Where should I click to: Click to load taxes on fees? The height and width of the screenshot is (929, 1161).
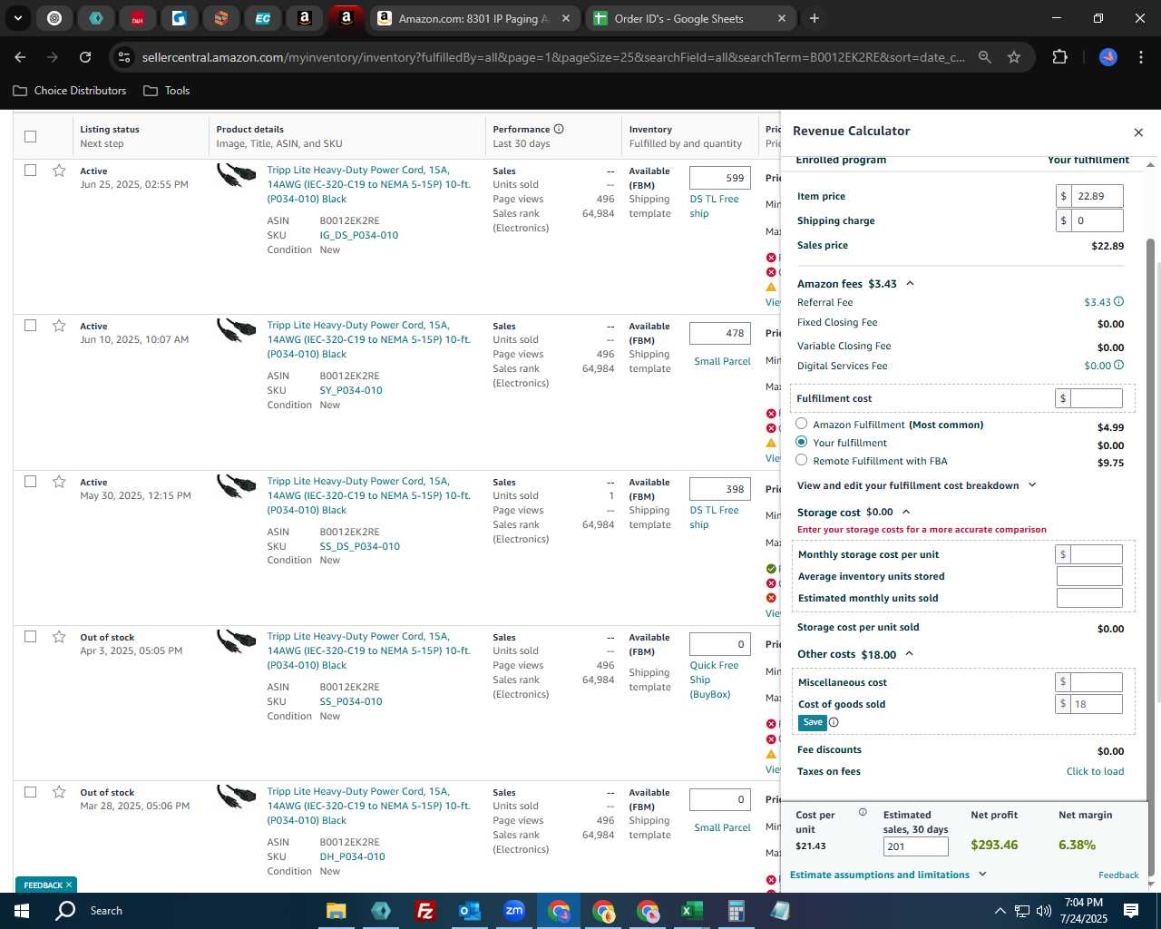(x=1095, y=771)
